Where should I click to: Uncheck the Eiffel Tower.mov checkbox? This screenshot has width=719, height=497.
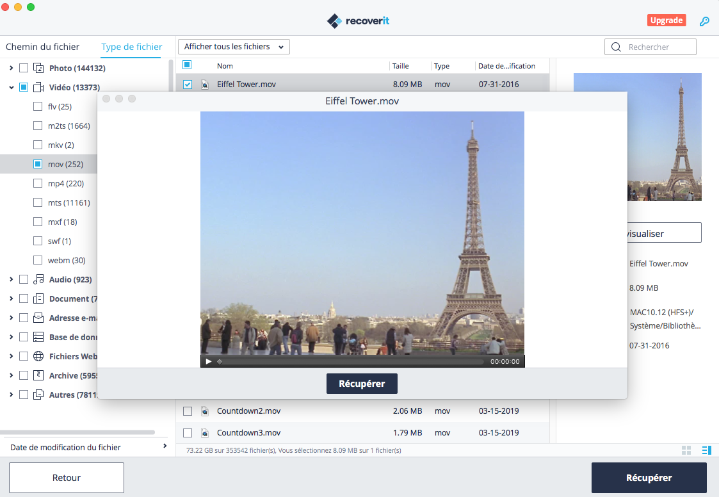coord(188,84)
